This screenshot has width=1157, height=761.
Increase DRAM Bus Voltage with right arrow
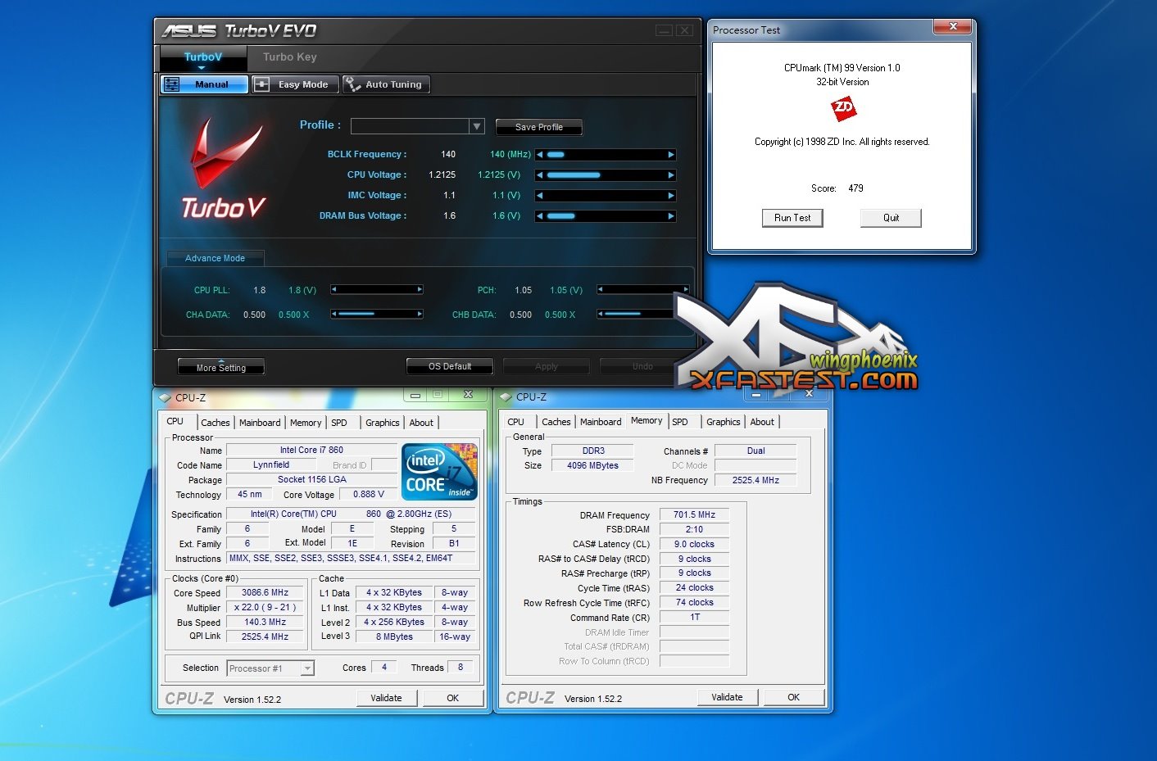tap(671, 215)
